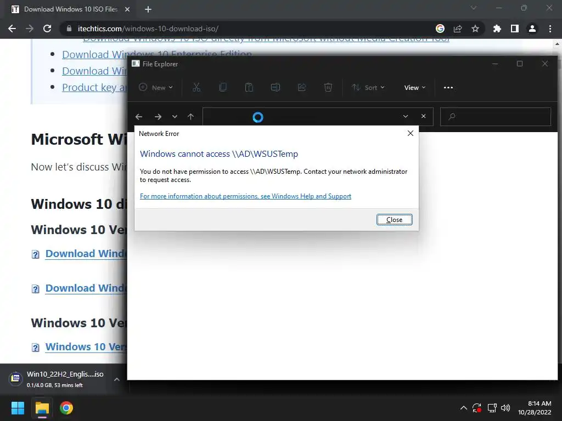Screen dimensions: 562x421
Task: Click the Copy icon in File Explorer toolbar
Action: [223, 87]
